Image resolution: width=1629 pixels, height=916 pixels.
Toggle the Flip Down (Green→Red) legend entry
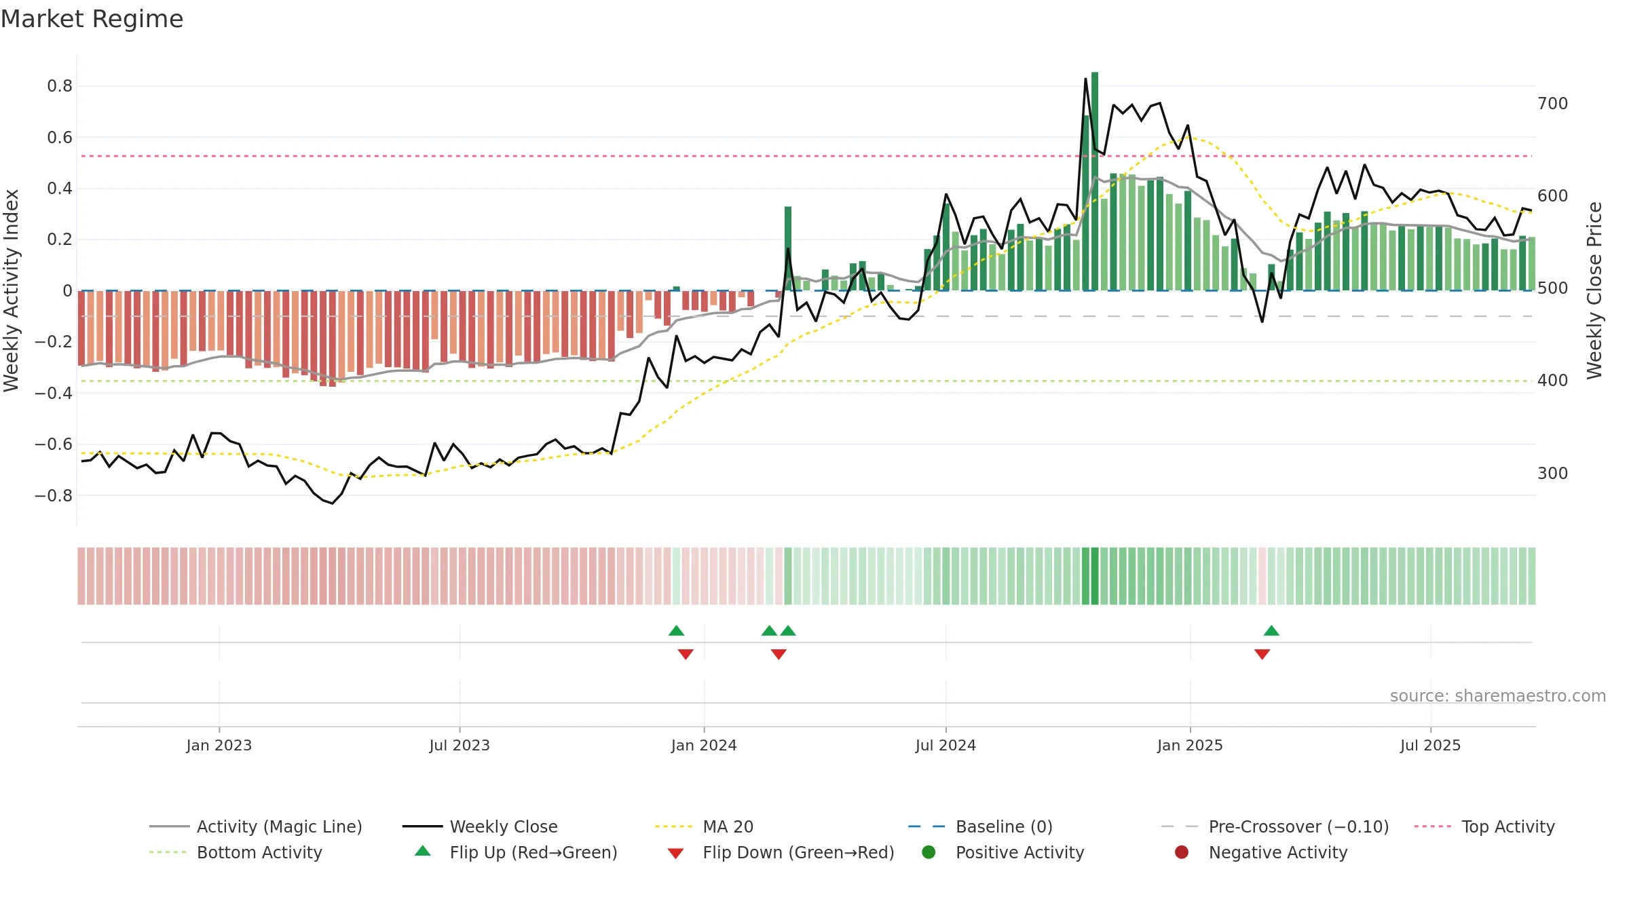pos(781,852)
